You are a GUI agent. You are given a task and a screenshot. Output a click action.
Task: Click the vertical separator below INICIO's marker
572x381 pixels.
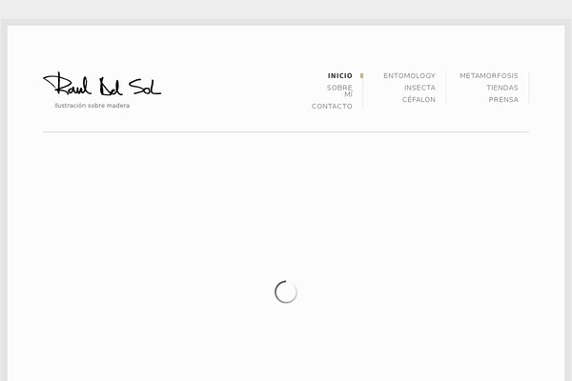[362, 94]
